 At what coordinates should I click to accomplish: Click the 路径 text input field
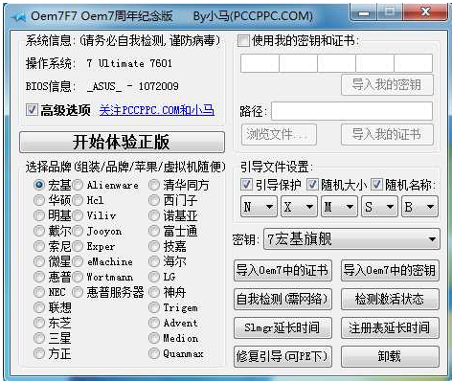pyautogui.click(x=351, y=111)
